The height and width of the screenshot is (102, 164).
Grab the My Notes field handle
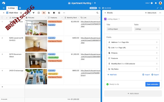pyautogui.click(x=157, y=69)
